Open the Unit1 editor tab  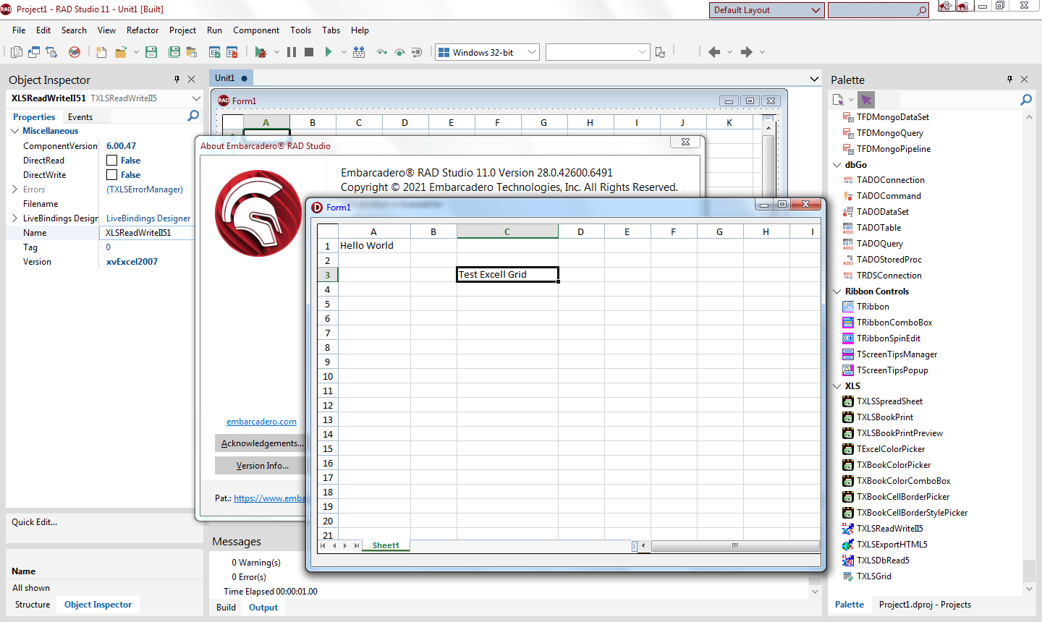231,78
